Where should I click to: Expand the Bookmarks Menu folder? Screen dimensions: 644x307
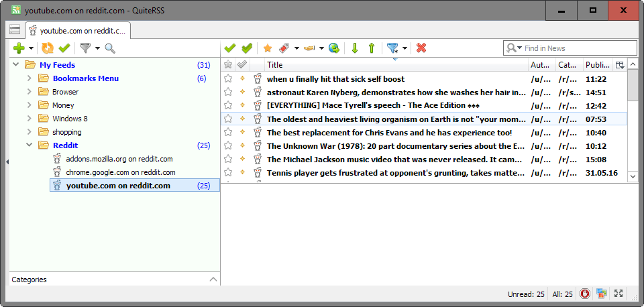[29, 78]
